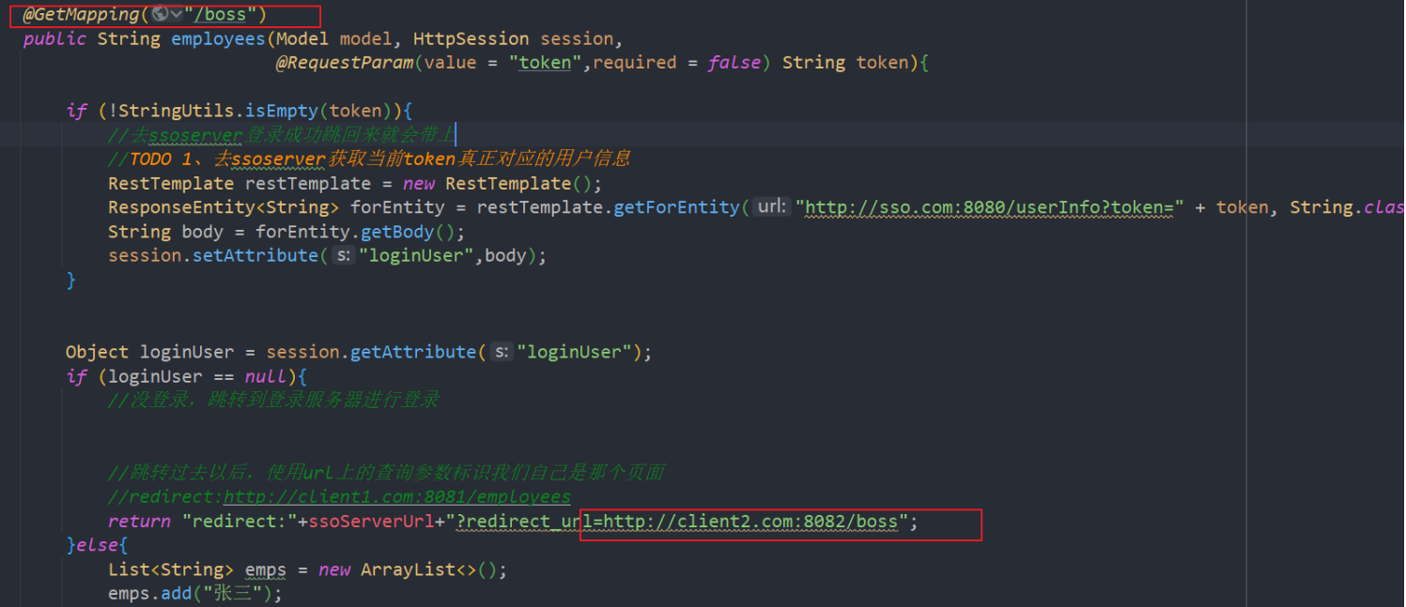Image resolution: width=1406 pixels, height=607 pixels.
Task: Click the emps.add("张三") statement
Action: pyautogui.click(x=195, y=594)
